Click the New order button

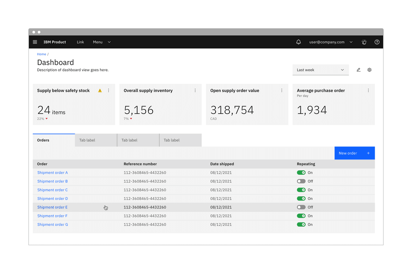tap(354, 153)
